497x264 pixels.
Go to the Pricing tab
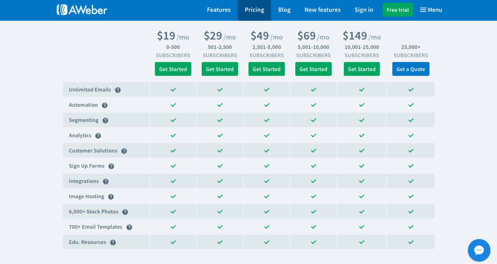coord(254,10)
